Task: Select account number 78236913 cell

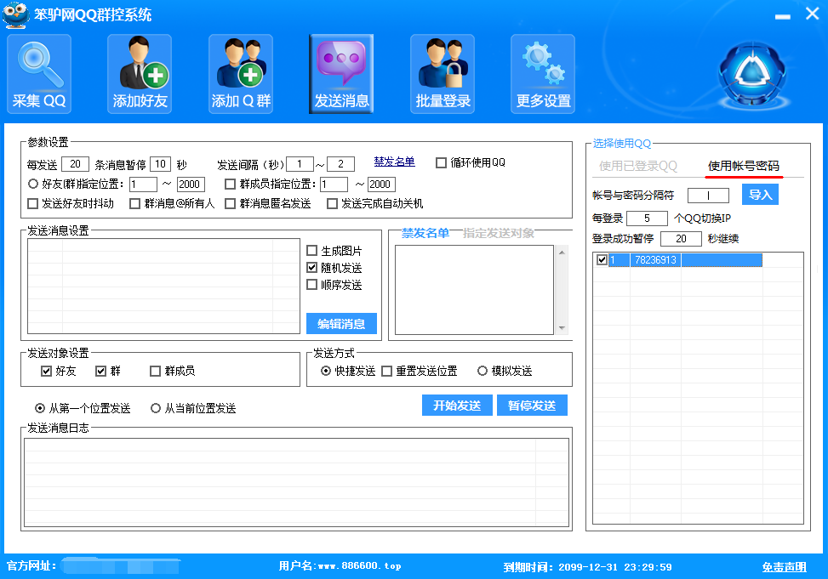Action: pyautogui.click(x=655, y=259)
